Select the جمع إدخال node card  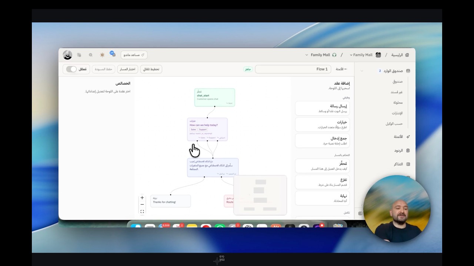322,140
